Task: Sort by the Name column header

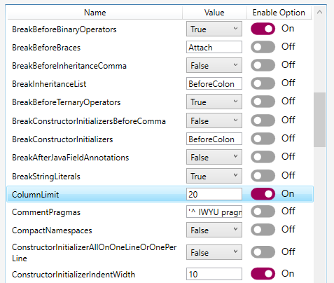Action: tap(95, 13)
